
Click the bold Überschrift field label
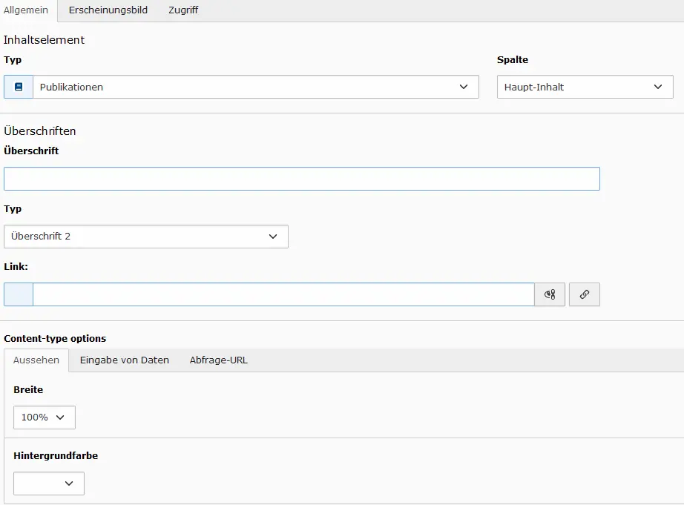tap(31, 151)
